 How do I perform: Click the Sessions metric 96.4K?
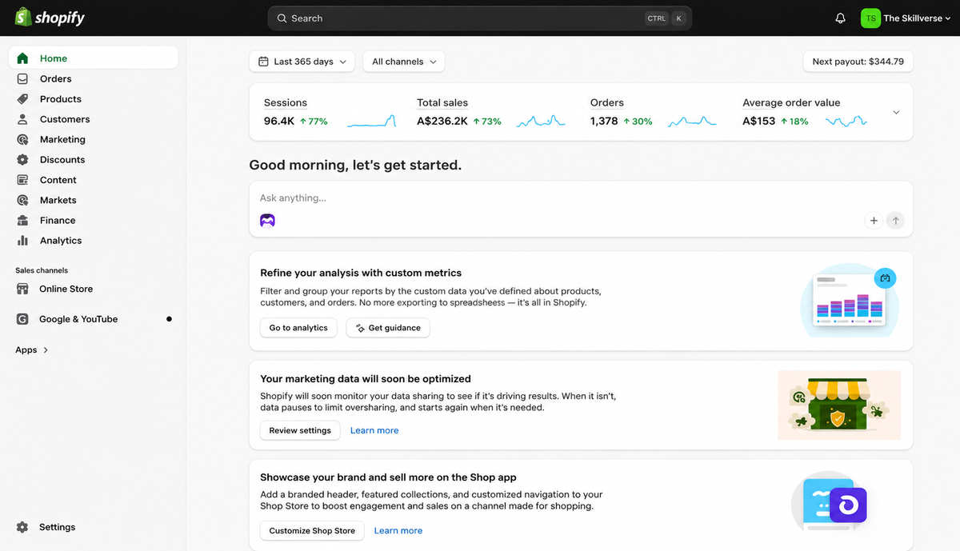(x=279, y=122)
